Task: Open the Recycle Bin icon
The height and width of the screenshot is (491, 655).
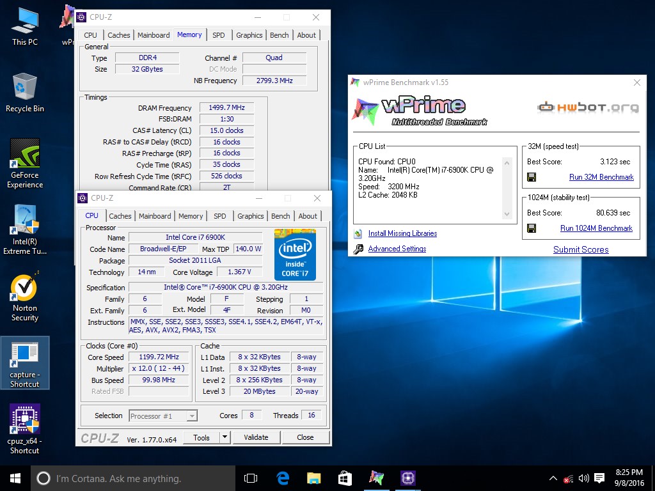Action: tap(25, 93)
